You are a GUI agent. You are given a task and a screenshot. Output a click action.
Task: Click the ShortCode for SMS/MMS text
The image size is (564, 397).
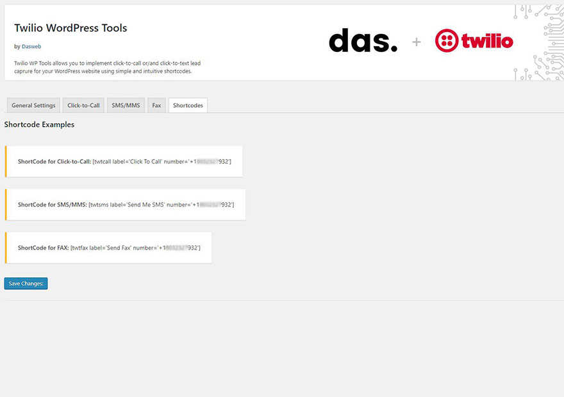[x=53, y=205]
